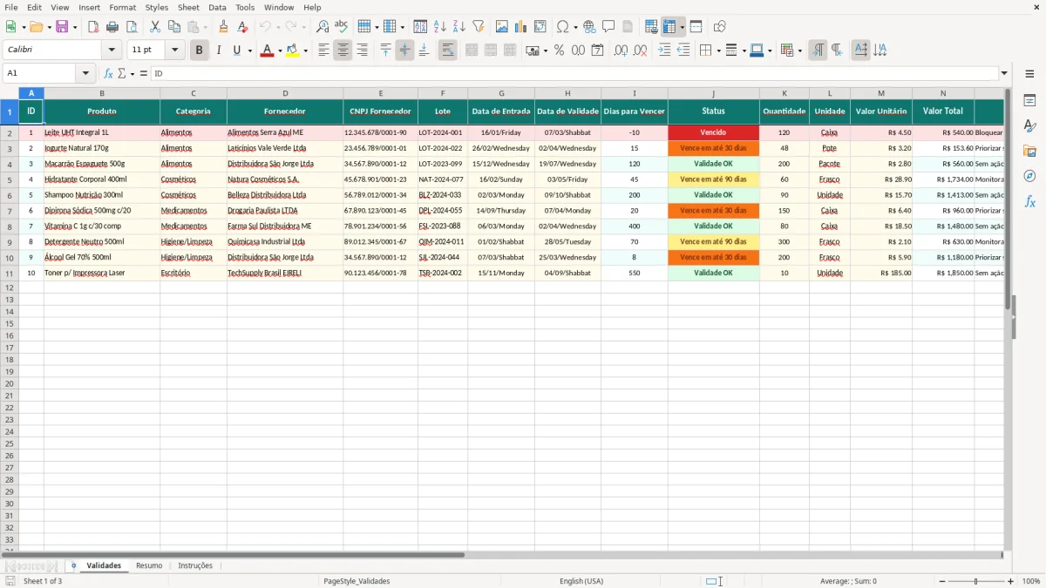The width and height of the screenshot is (1046, 588).
Task: Click the Clone Formatting paintbrush icon
Action: 224,27
